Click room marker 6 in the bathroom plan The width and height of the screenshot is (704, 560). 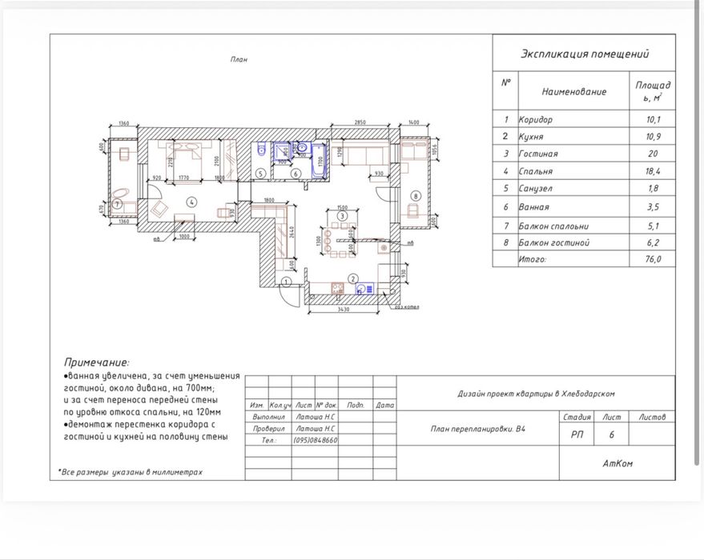point(296,174)
